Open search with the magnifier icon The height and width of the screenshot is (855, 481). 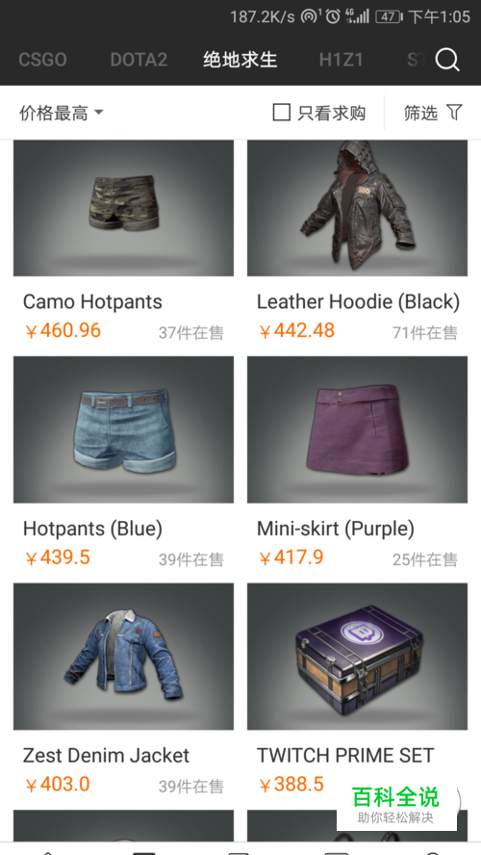[x=447, y=60]
